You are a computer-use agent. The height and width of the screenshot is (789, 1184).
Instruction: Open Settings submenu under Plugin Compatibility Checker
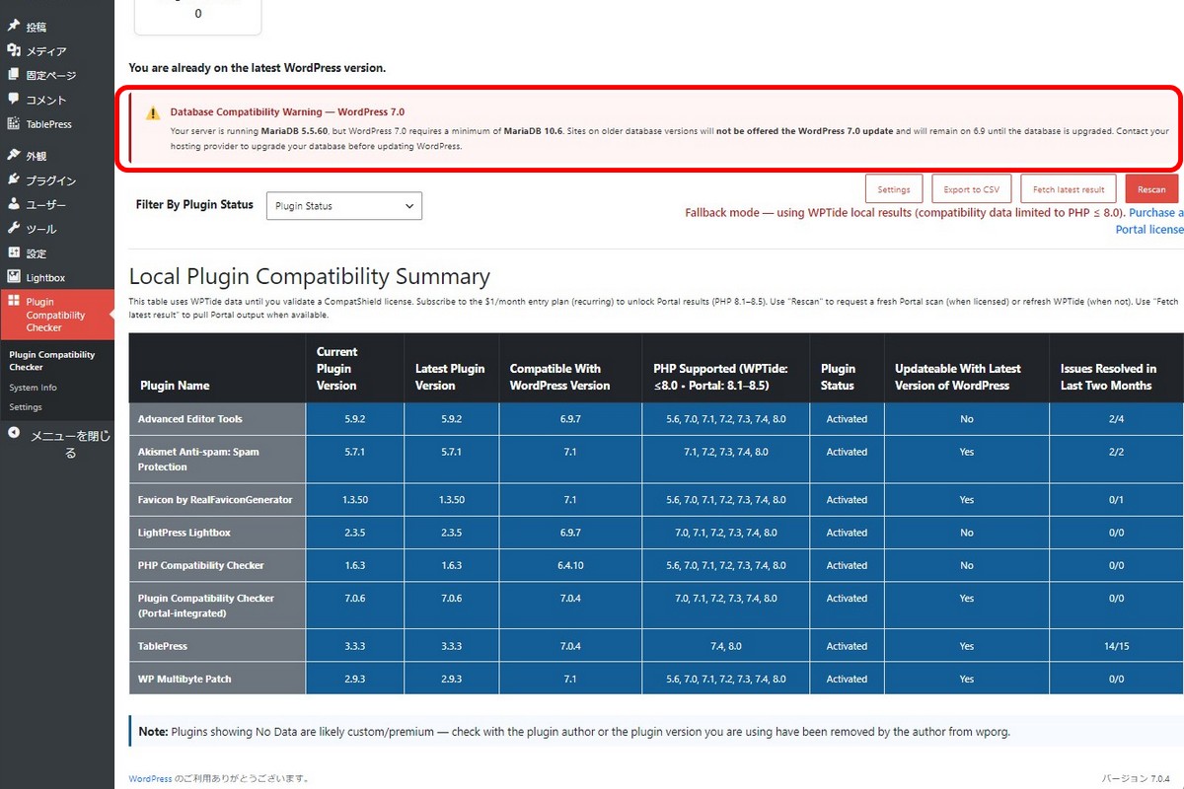click(x=26, y=406)
